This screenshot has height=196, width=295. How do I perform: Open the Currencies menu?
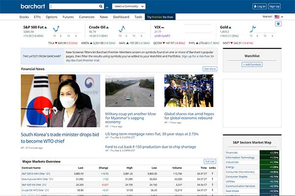[87, 17]
